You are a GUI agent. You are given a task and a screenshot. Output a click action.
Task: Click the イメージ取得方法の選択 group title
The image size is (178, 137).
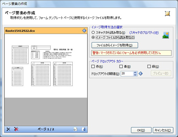tap(107, 27)
